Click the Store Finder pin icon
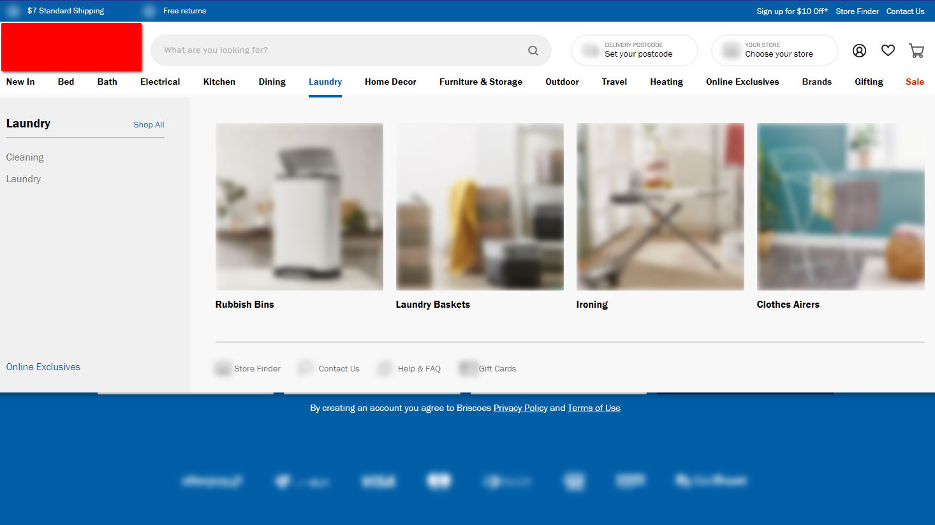 tap(223, 368)
